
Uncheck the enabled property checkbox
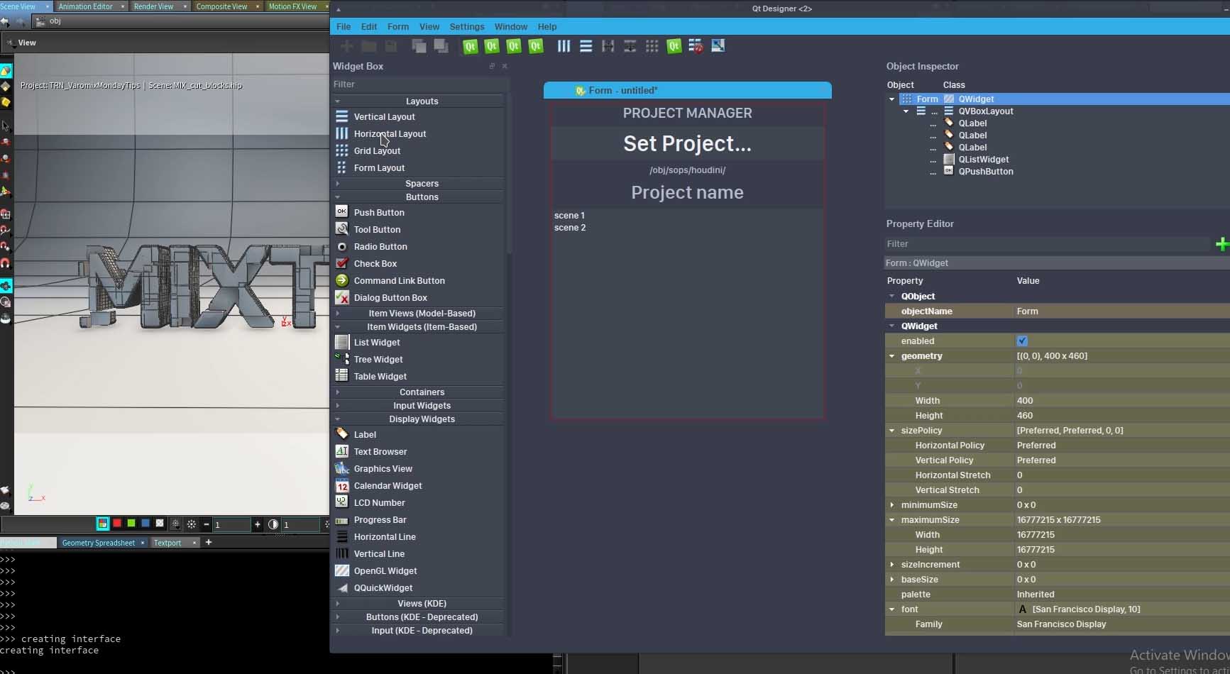tap(1022, 341)
